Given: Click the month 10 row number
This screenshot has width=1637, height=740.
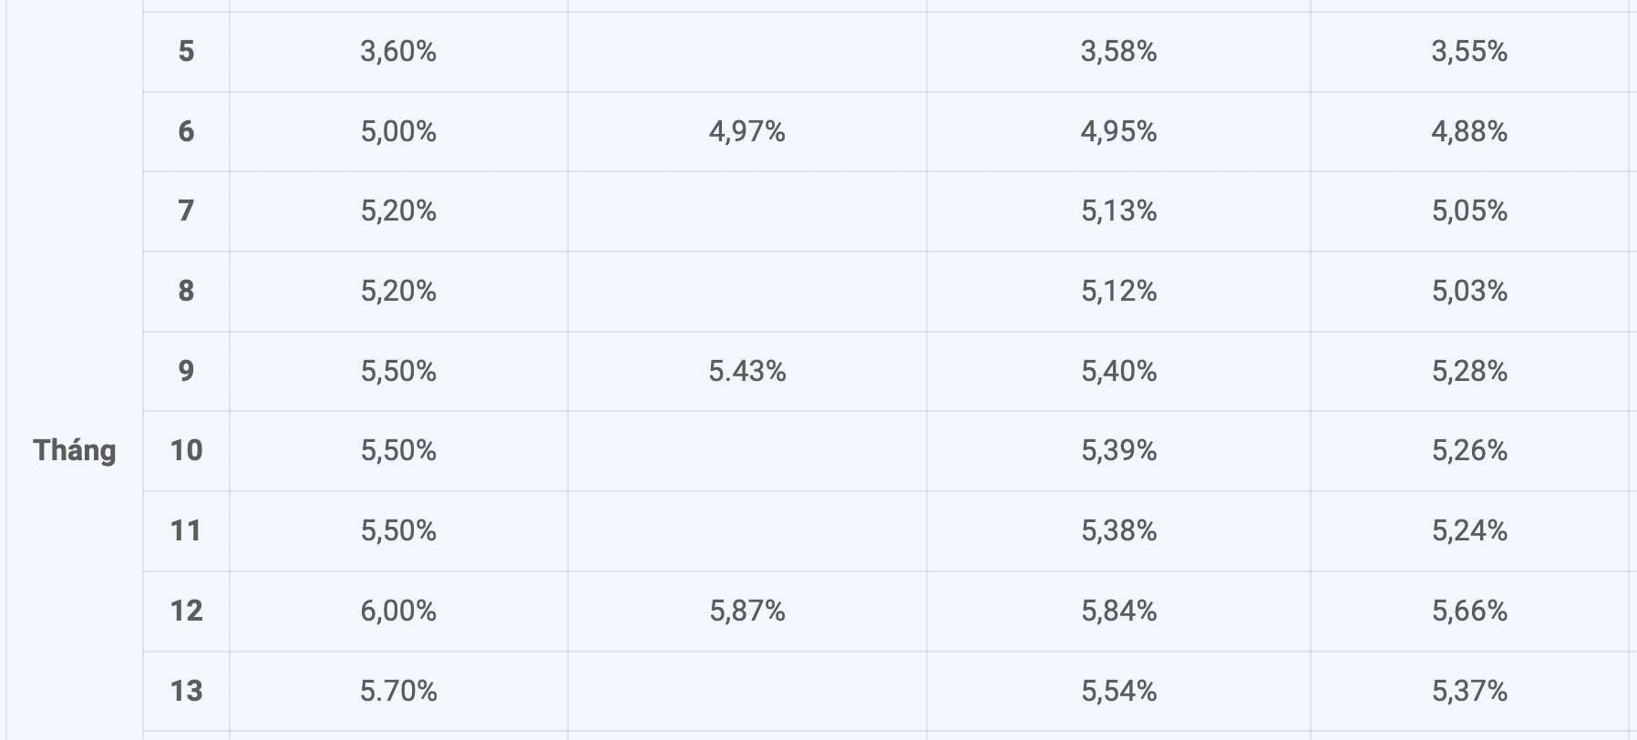Looking at the screenshot, I should [186, 450].
